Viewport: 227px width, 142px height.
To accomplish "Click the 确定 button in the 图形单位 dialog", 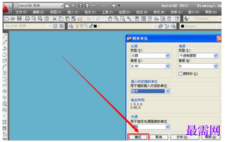I will click(138, 137).
